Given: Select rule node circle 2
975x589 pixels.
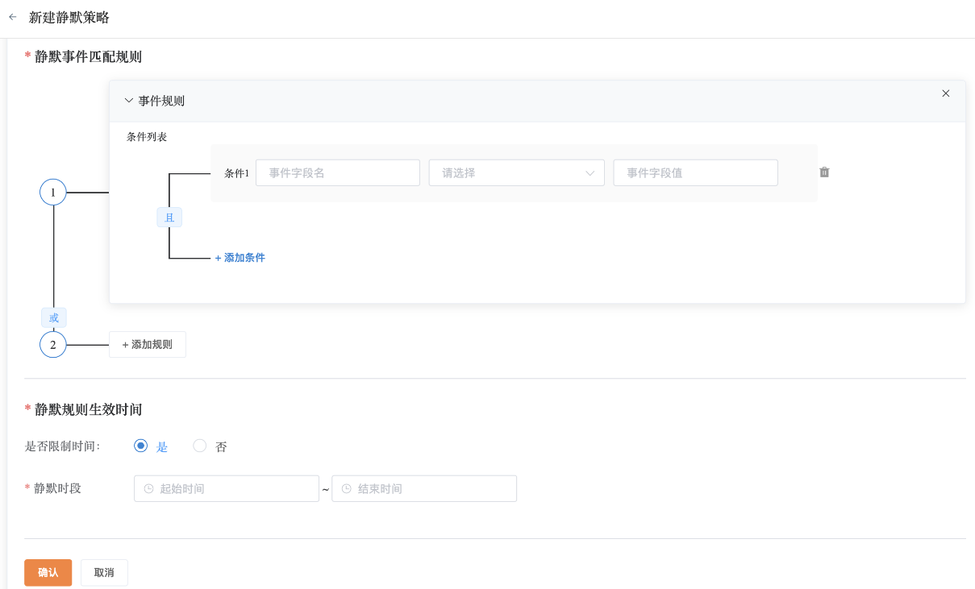Looking at the screenshot, I should pyautogui.click(x=53, y=345).
